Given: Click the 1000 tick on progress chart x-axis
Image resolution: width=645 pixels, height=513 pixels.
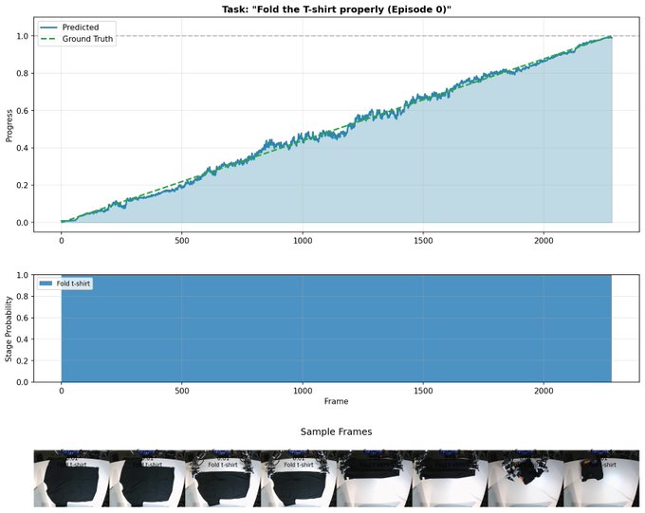Looking at the screenshot, I should pos(303,241).
